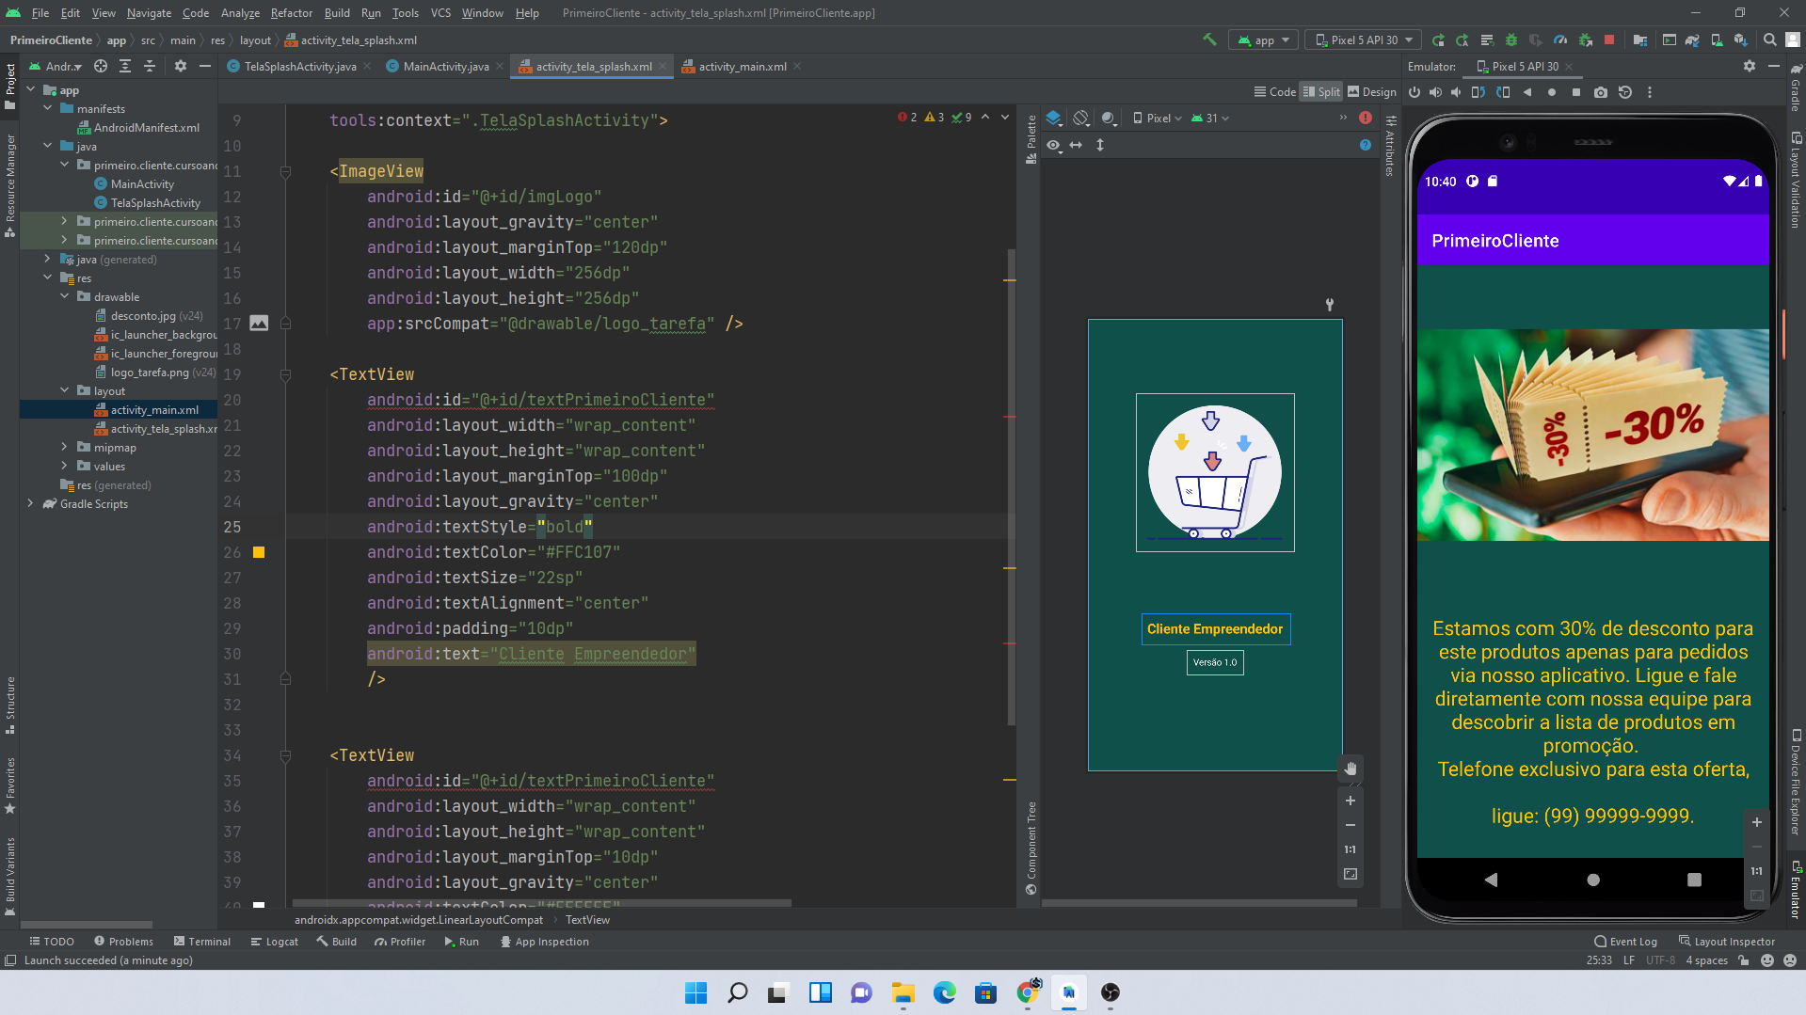
Task: Open the Pixel device preview dropdown
Action: point(1158,119)
